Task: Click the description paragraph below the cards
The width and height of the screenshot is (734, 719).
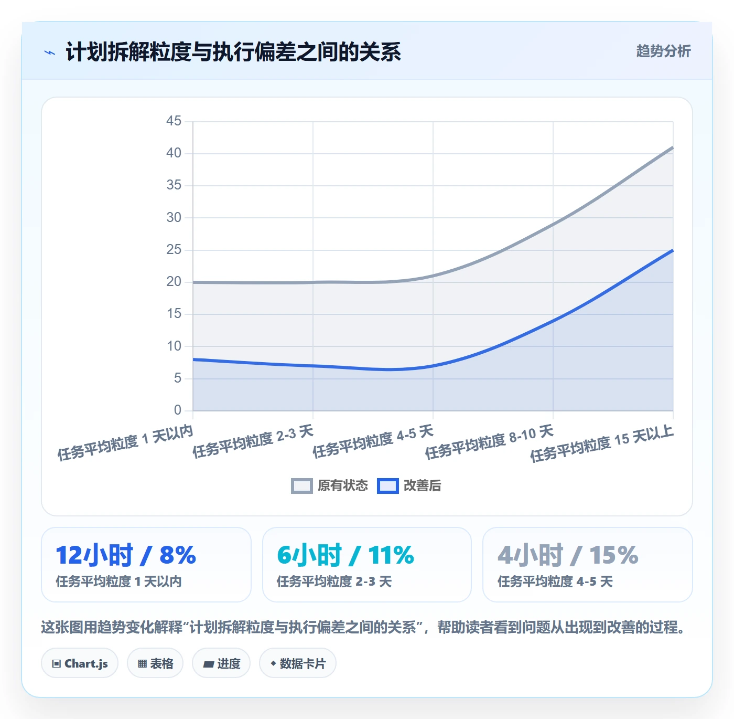Action: pyautogui.click(x=364, y=627)
